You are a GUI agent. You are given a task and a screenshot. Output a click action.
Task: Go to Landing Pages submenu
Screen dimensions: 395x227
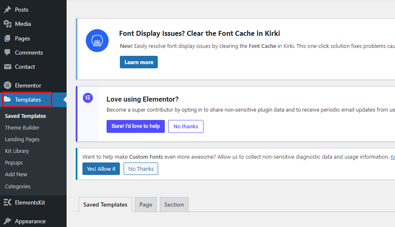[x=22, y=139]
